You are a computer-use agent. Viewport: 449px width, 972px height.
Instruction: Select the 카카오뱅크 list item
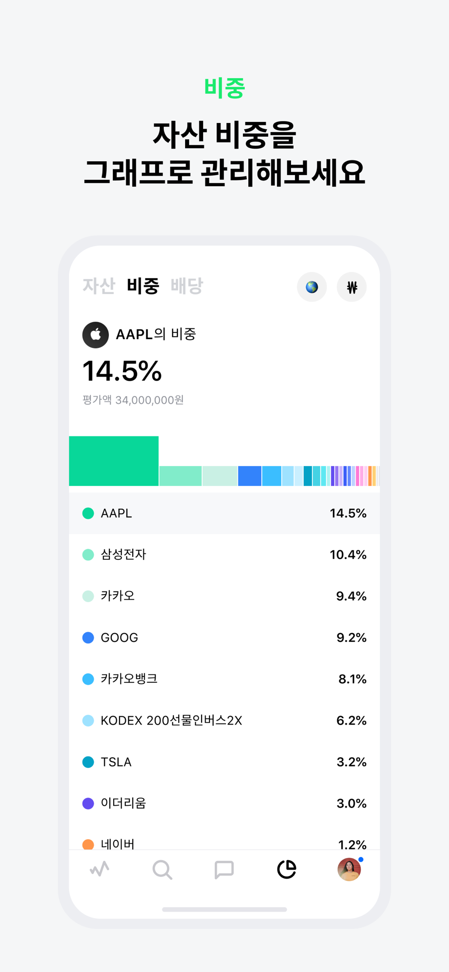coord(224,679)
